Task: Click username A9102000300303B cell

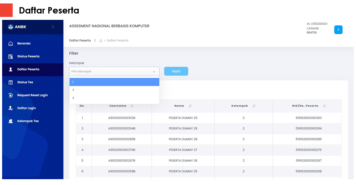Action: click(122, 118)
